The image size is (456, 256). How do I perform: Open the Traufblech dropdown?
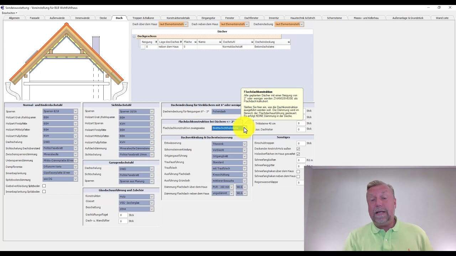(x=229, y=169)
